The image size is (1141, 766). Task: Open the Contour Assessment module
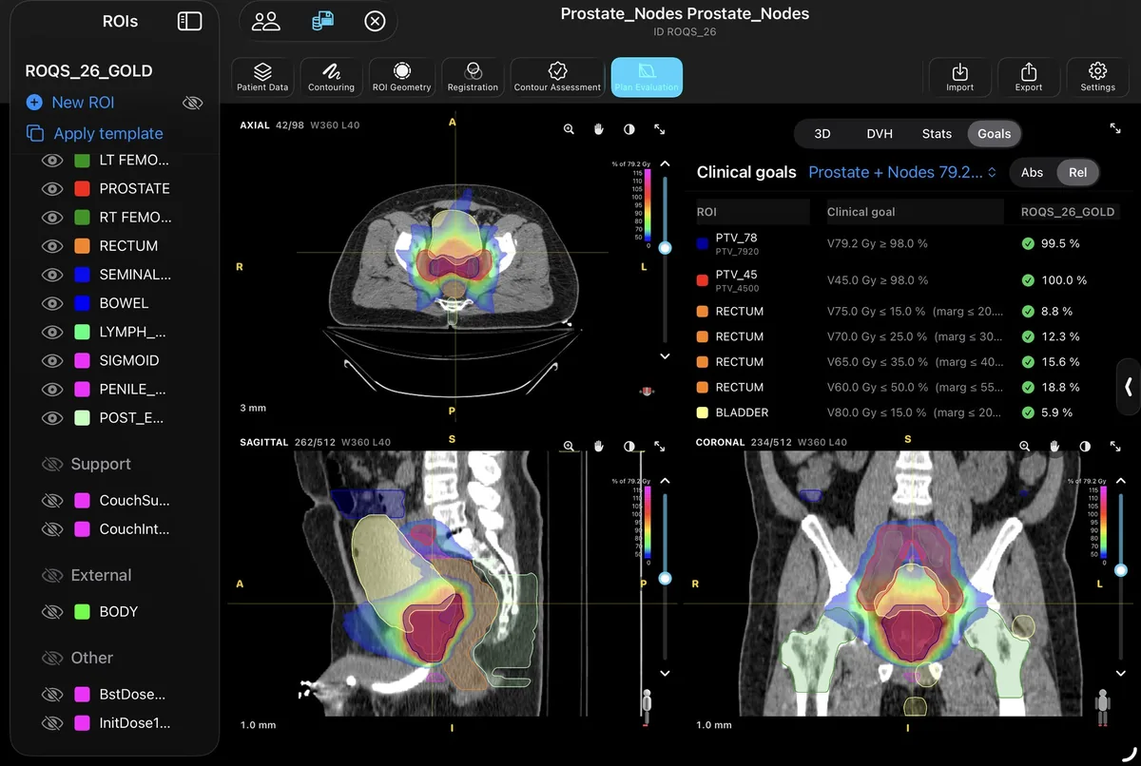(557, 77)
